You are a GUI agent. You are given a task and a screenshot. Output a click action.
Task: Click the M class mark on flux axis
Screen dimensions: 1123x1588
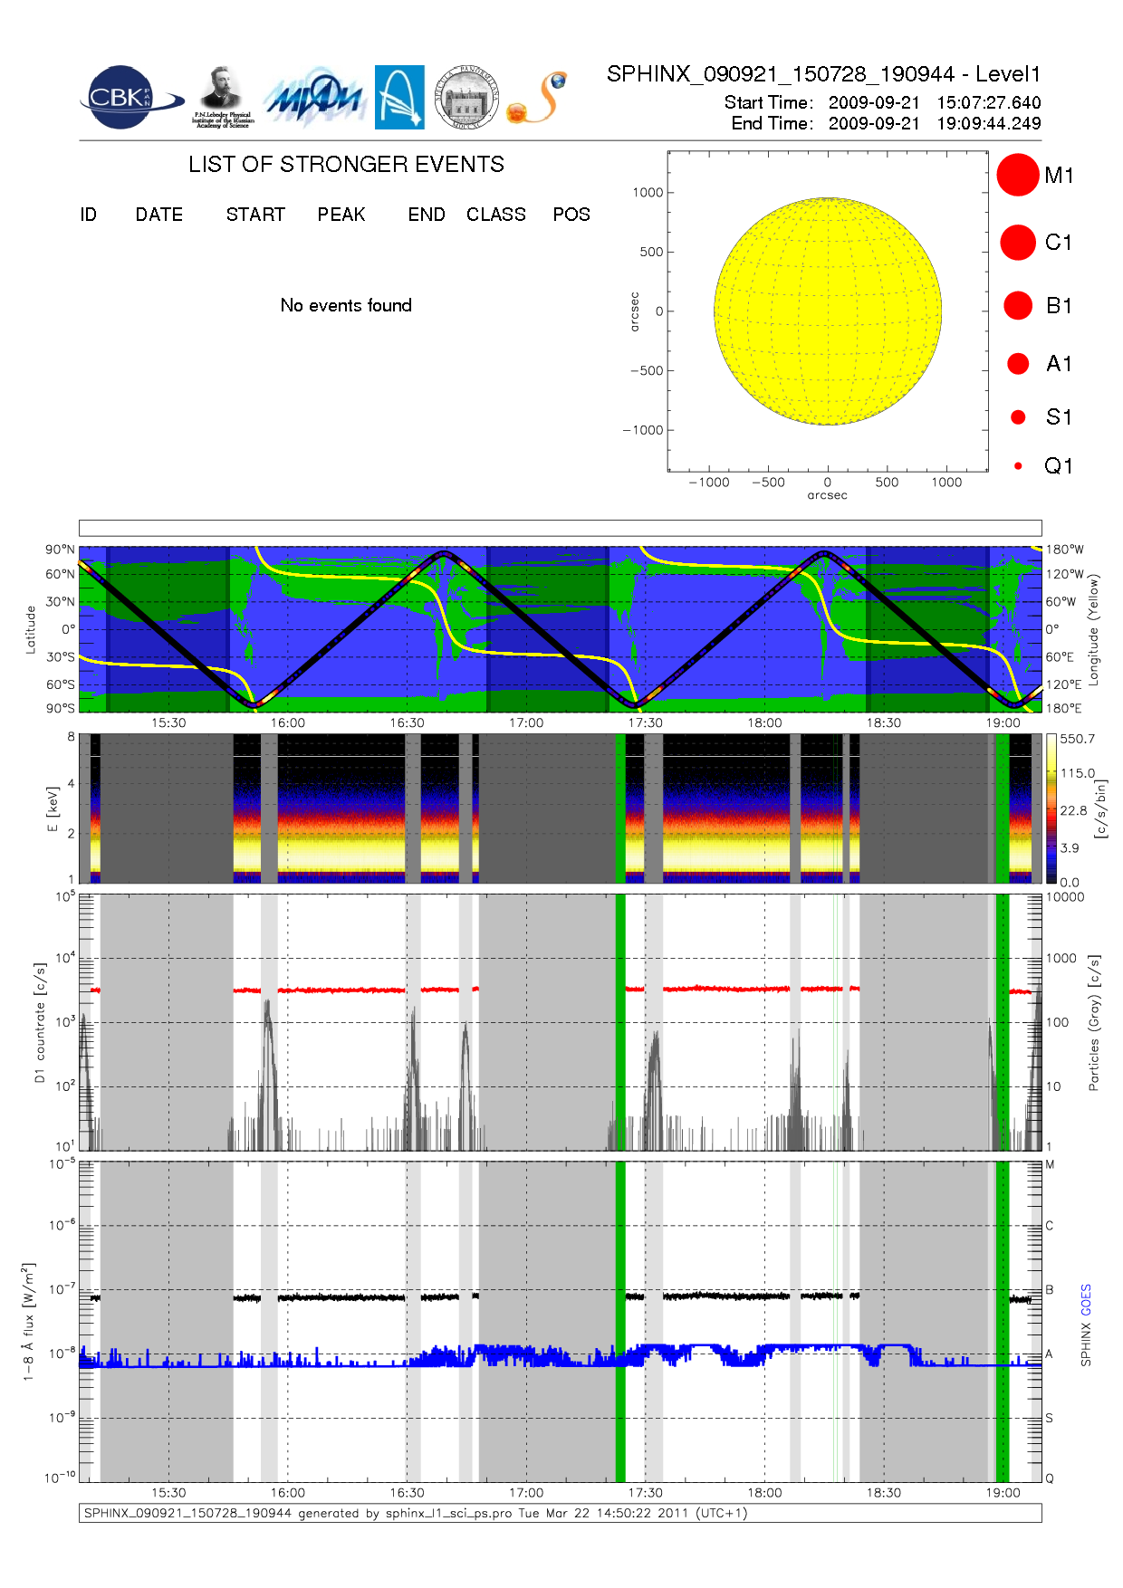tap(1051, 1164)
